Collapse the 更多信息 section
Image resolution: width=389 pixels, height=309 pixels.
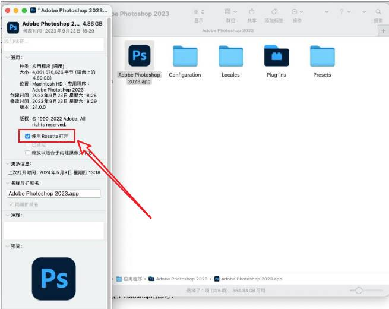[x=7, y=163]
